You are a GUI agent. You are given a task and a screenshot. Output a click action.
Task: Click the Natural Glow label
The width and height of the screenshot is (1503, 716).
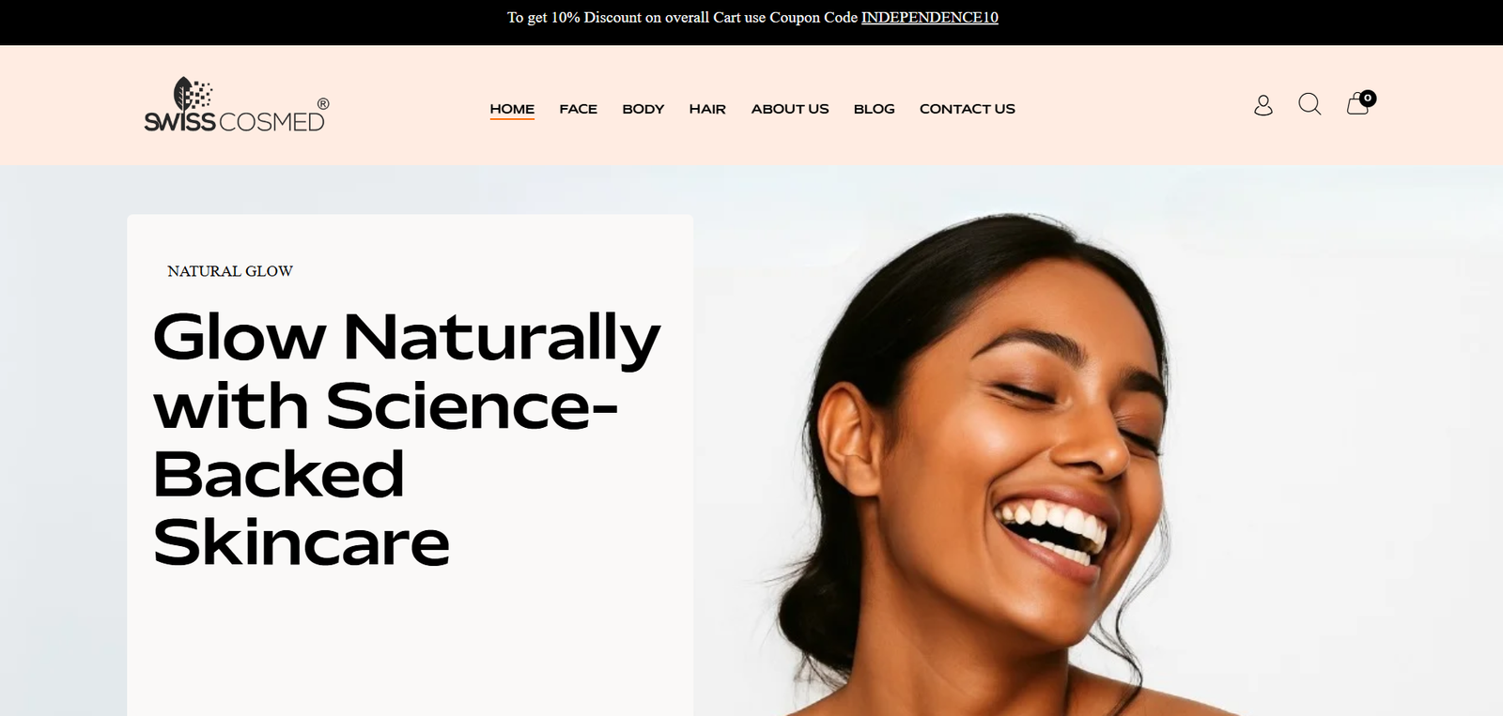click(x=230, y=271)
